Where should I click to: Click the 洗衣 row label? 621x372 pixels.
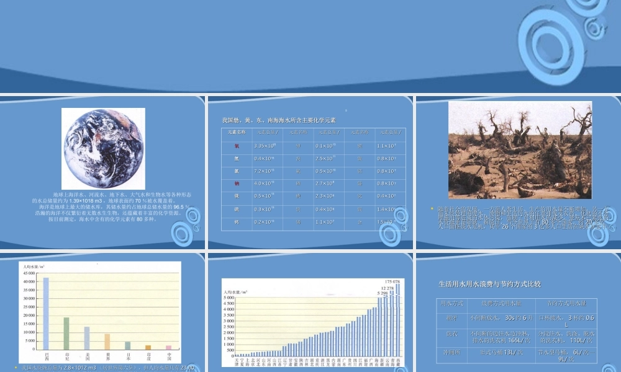pos(452,334)
